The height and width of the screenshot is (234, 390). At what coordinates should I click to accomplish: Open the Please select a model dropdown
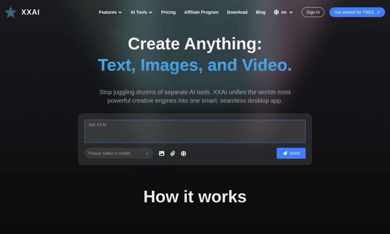[119, 153]
